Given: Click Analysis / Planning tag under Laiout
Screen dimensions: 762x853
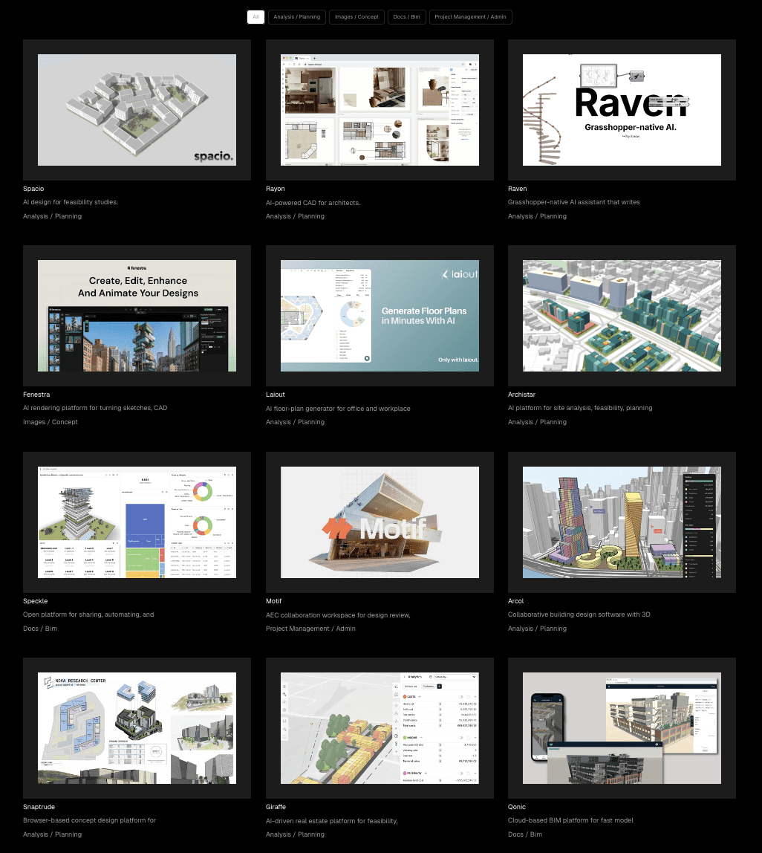Looking at the screenshot, I should click(x=295, y=422).
